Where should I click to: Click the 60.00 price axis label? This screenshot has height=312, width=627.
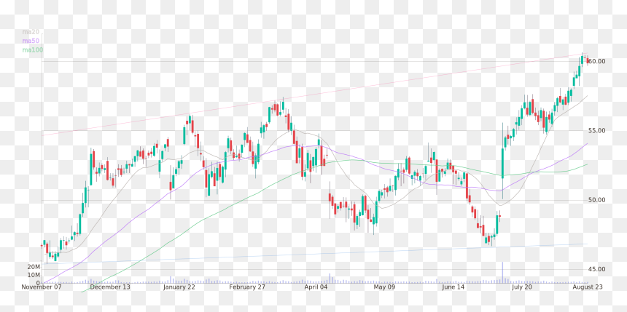coord(597,61)
